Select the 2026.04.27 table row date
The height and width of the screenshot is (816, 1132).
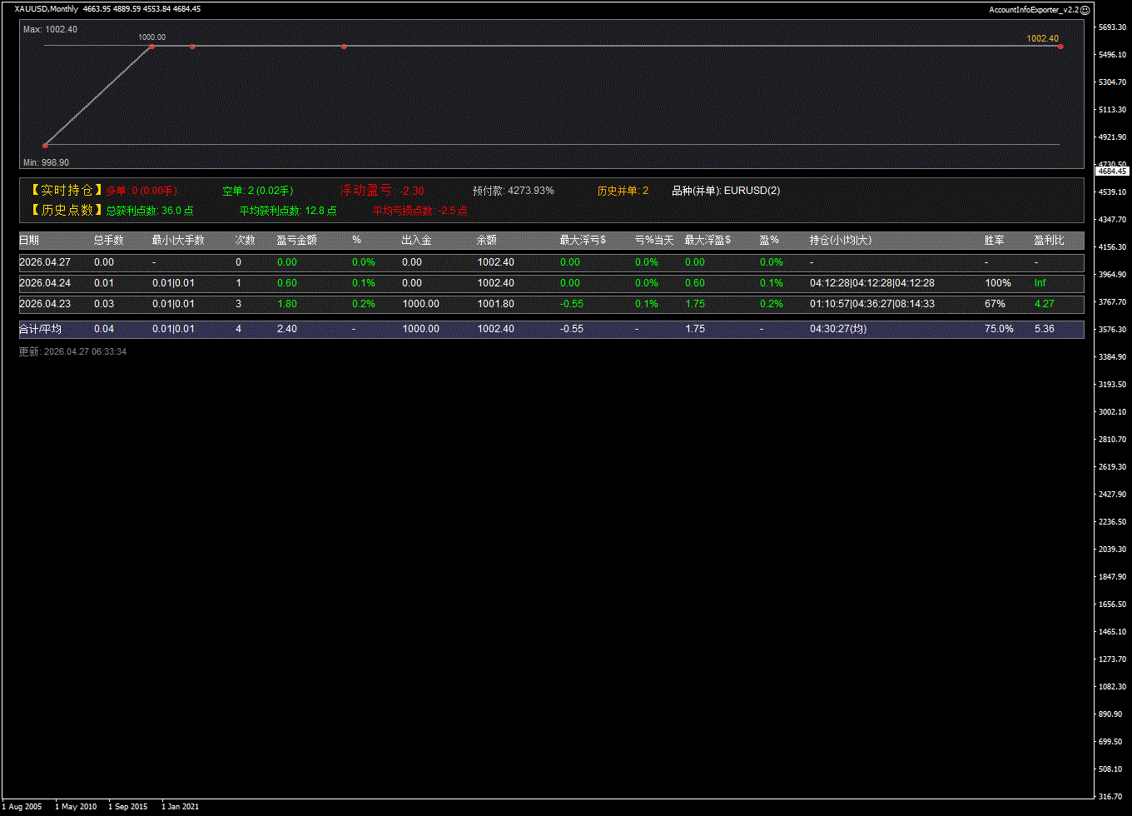click(44, 262)
